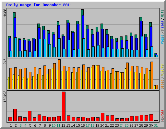166x129 pixels.
Task: Click the cyan Pages bar for day 28
Action: click(x=142, y=46)
